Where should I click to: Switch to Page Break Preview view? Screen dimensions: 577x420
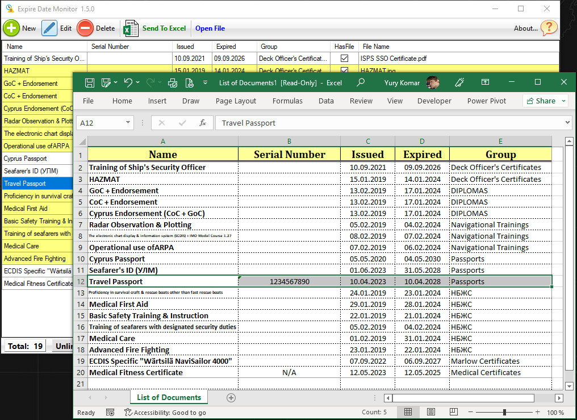[453, 412]
